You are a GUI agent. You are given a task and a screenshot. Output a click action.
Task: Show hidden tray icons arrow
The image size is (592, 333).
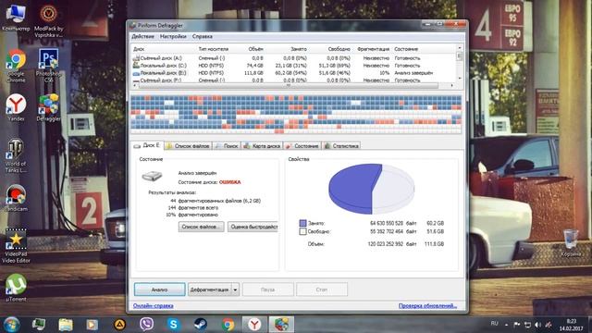coord(506,325)
